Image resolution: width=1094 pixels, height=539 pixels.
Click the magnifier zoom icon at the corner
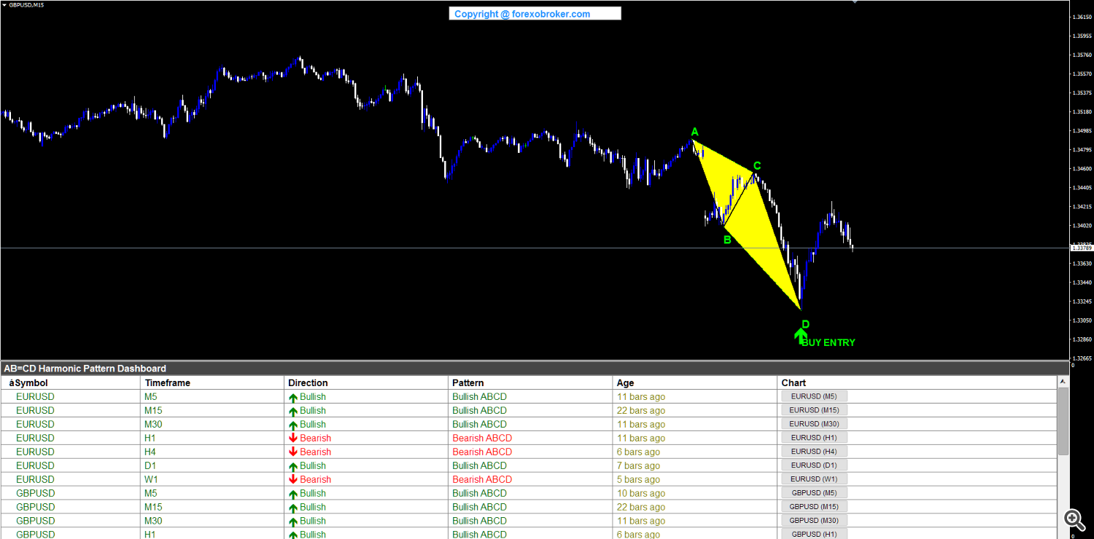pos(1074,519)
